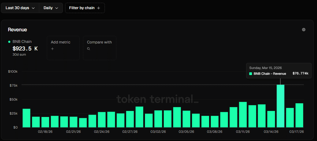The width and height of the screenshot is (317, 141).
Task: Click the bar above the 03/05/26 label
Action: tap(186, 119)
